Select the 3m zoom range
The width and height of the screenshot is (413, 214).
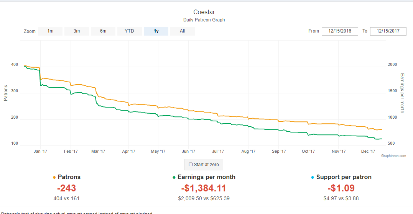[77, 31]
